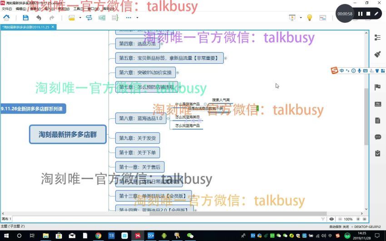386x241 pixels.
Task: Select the 淘刻最新拼多多店群2019.11.25 document tab
Action: (26, 27)
